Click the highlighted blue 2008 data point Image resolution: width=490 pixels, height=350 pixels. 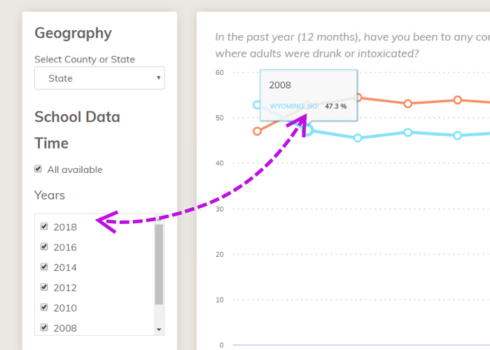pos(308,130)
